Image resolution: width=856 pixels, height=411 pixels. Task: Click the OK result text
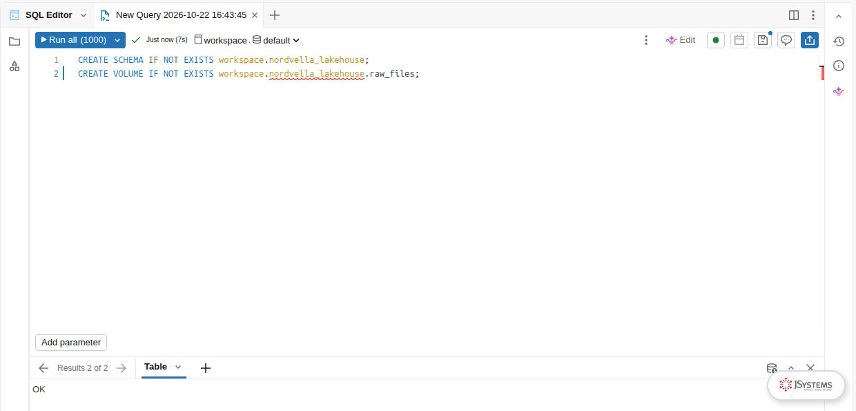point(39,390)
